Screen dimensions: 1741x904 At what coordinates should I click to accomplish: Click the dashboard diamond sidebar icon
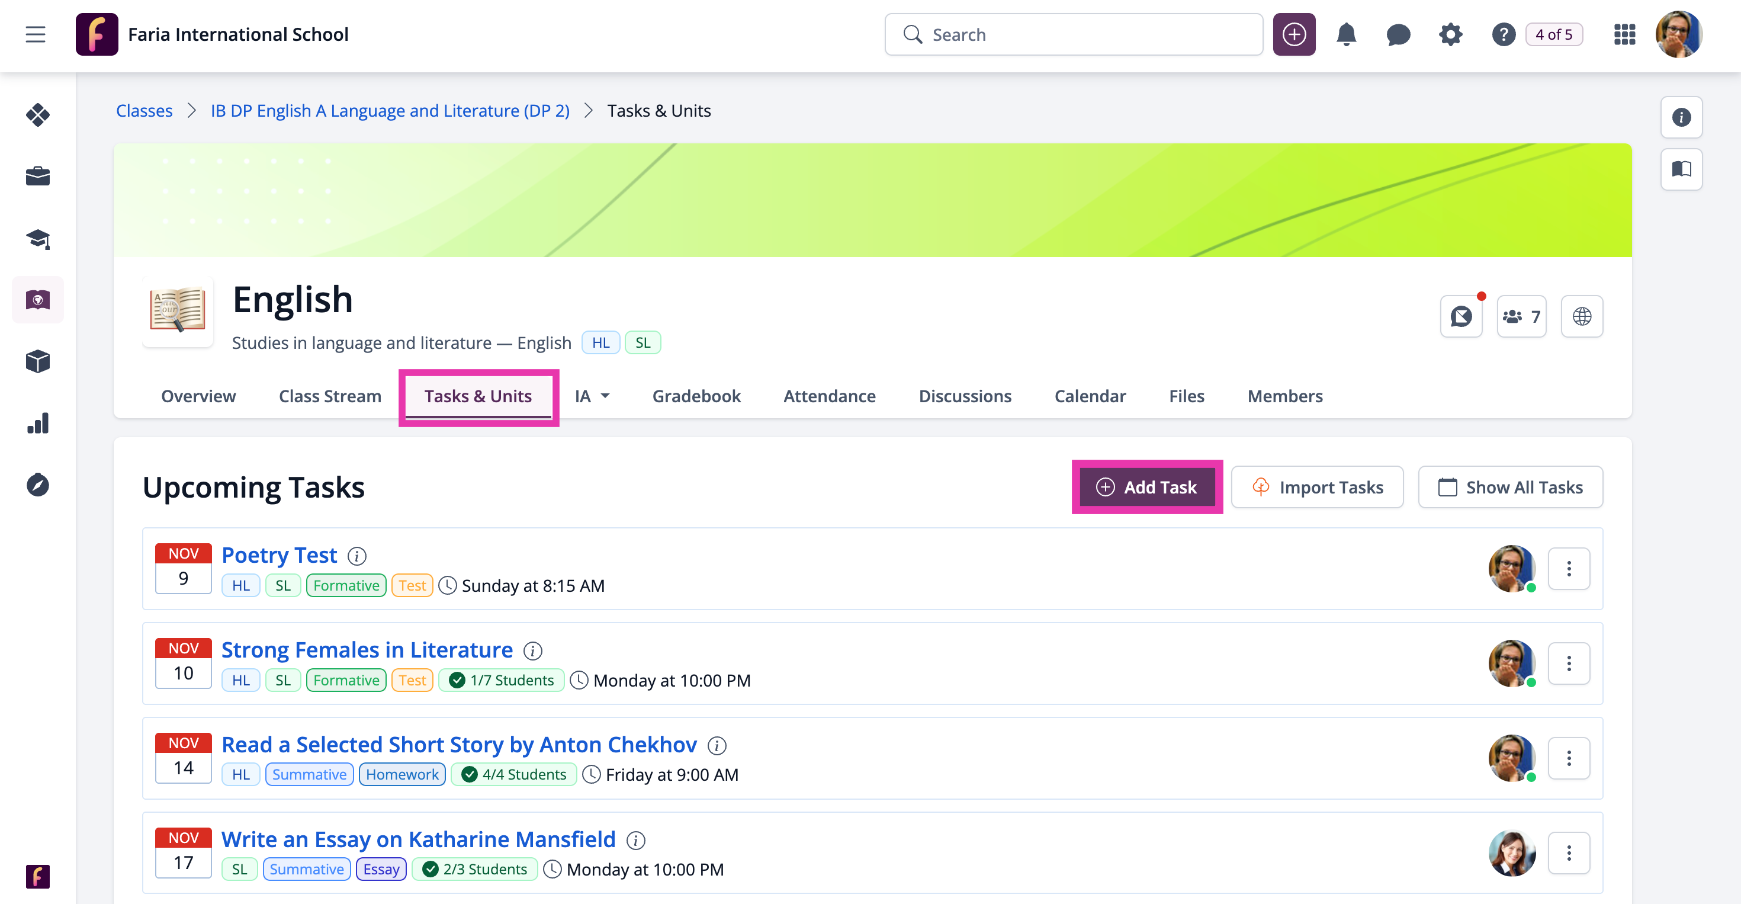tap(38, 115)
